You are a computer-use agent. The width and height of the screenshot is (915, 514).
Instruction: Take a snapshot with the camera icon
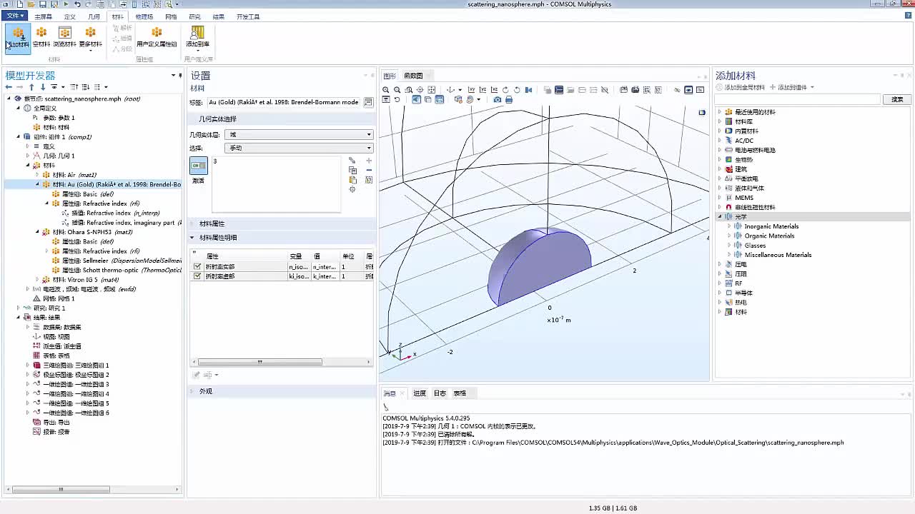coord(498,100)
